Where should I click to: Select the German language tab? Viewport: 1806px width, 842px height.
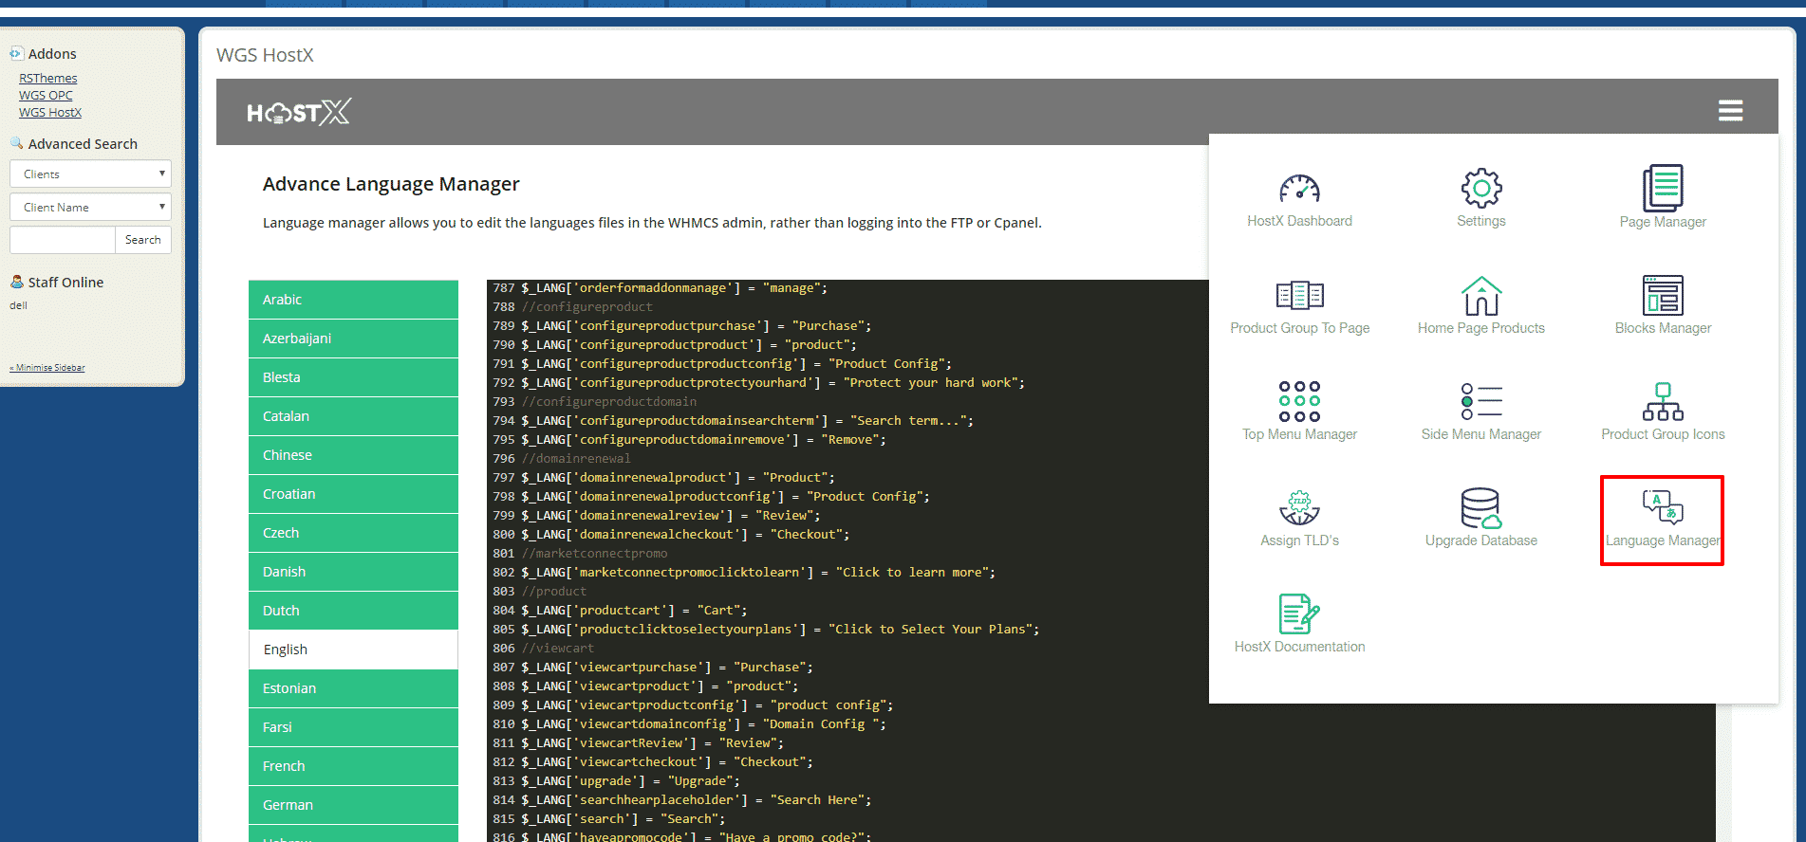(x=353, y=805)
